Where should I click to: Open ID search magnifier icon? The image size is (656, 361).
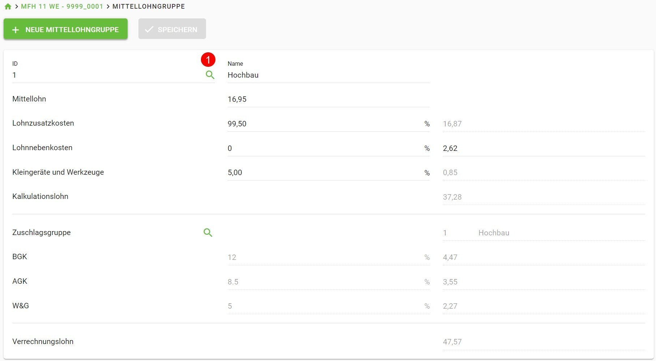210,75
